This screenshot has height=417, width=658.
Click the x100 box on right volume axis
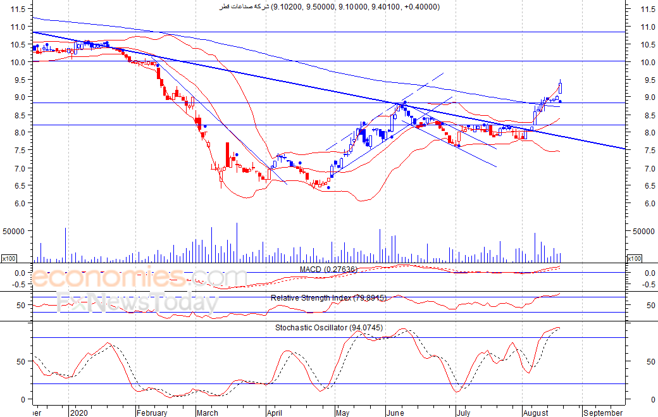point(633,259)
